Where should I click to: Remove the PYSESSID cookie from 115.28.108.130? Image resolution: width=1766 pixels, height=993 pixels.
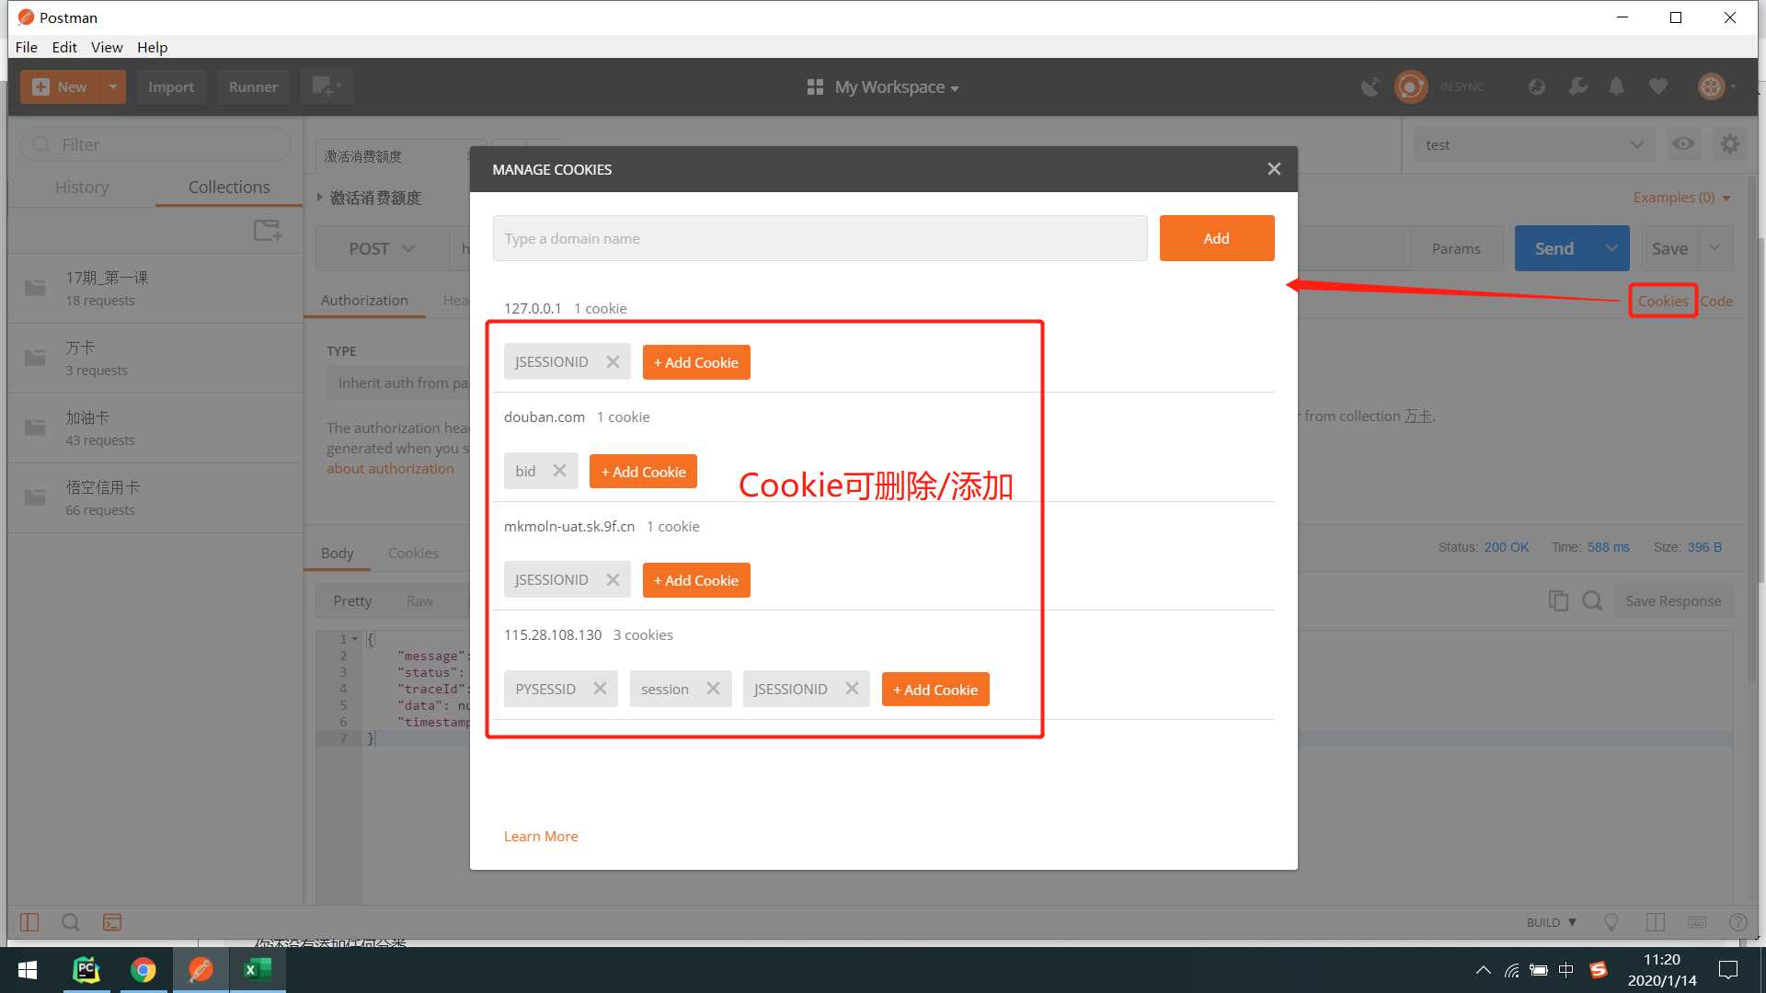tap(599, 688)
